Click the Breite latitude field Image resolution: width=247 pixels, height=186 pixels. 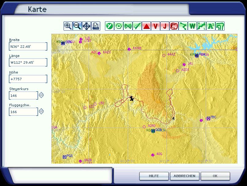28,46
